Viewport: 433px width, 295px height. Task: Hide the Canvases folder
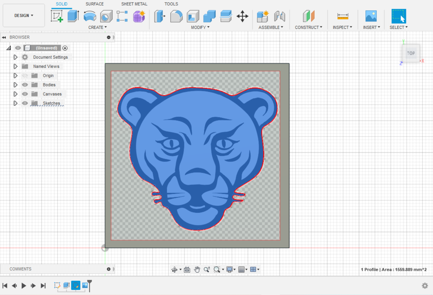[x=25, y=94]
